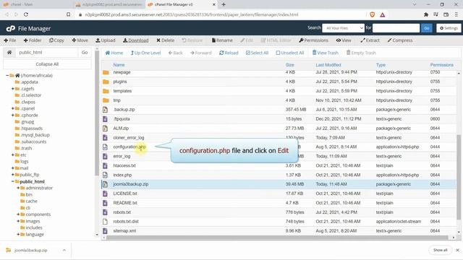Click the plugins folder icon in list

tap(106, 82)
